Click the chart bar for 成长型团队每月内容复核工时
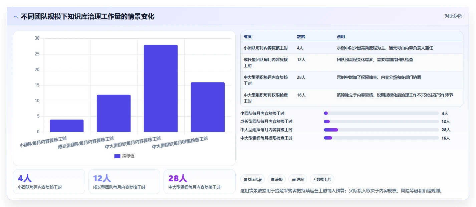Image resolution: width=476 pixels, height=207 pixels. 113,113
